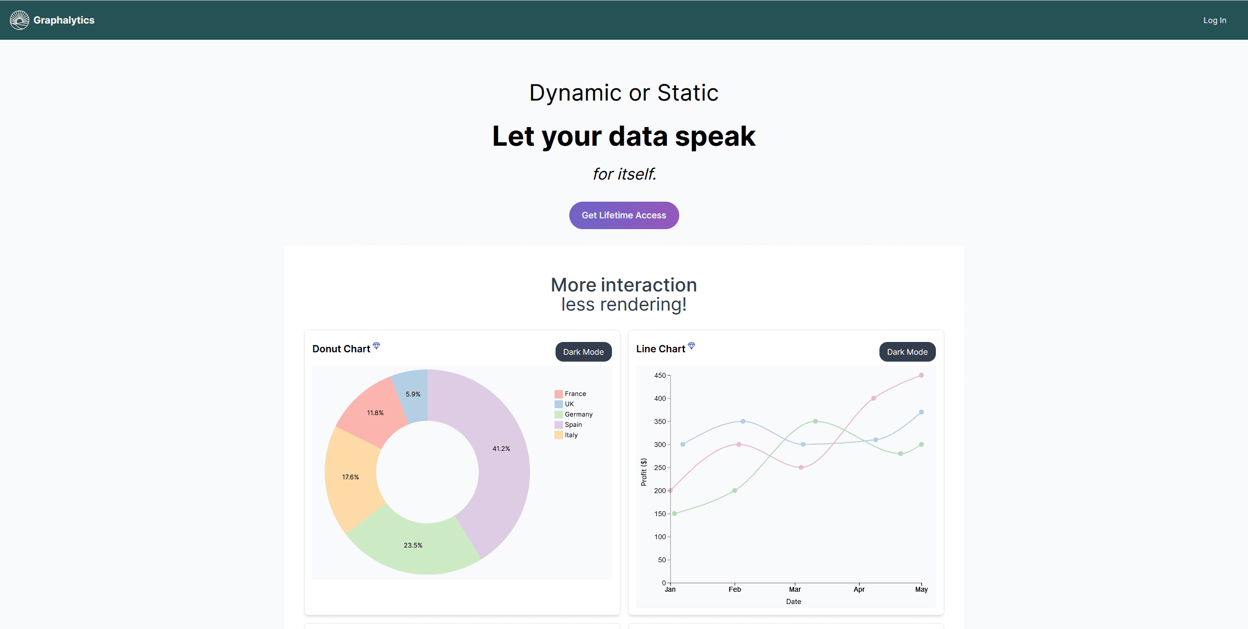
Task: Click the diamond icon beside Donut Chart
Action: point(376,345)
